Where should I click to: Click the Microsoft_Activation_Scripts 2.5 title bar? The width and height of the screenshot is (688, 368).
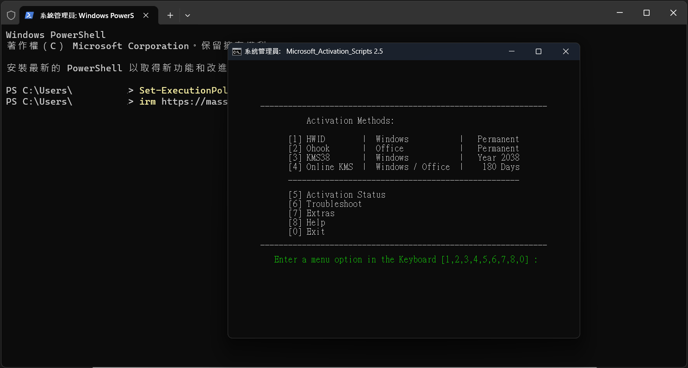pyautogui.click(x=370, y=51)
